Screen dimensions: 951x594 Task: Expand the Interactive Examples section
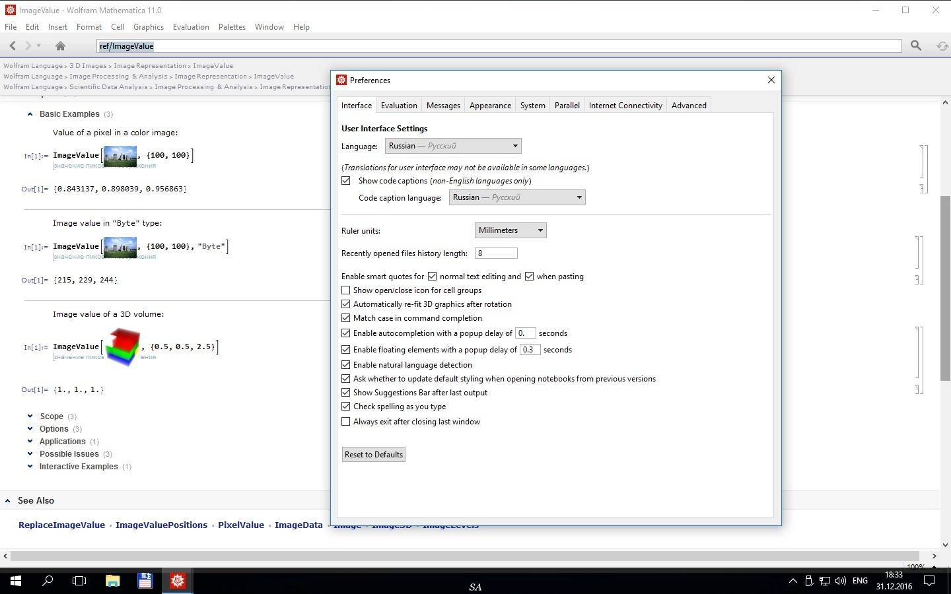(x=30, y=466)
